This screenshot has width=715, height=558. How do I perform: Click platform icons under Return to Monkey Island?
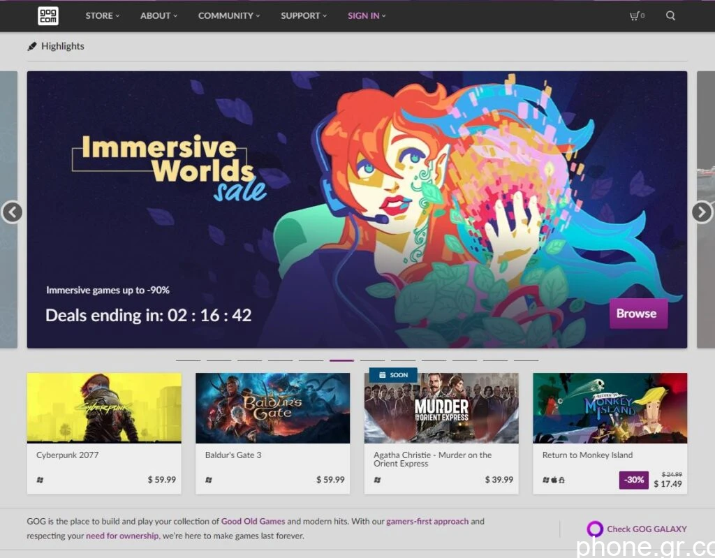click(554, 480)
